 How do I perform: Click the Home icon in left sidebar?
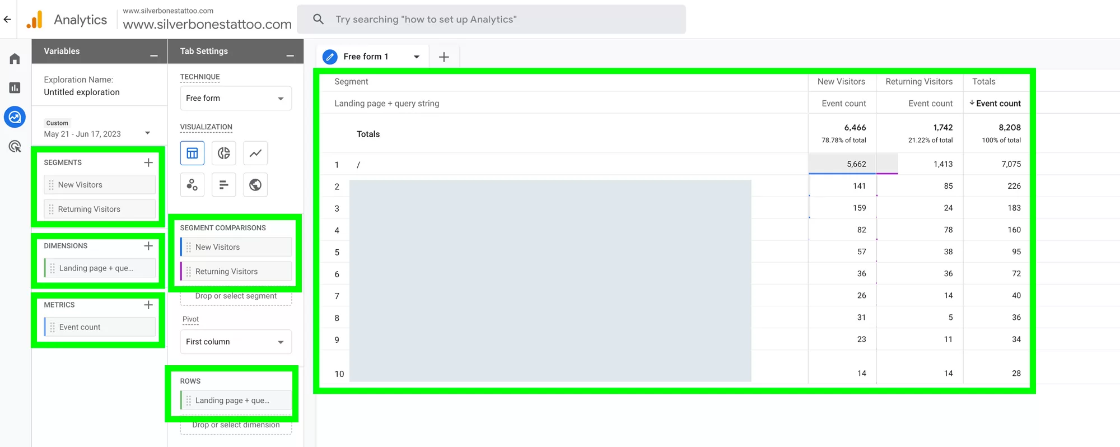[x=15, y=59]
